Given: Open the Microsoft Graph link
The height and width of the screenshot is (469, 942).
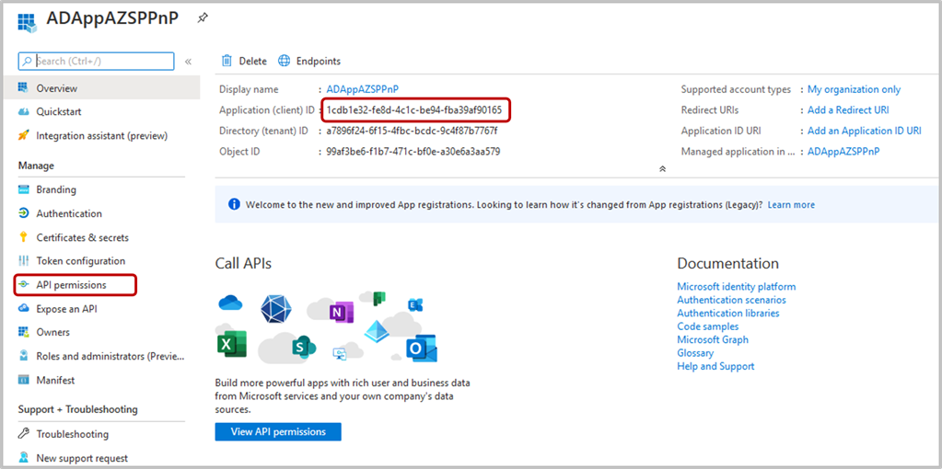Looking at the screenshot, I should pos(713,339).
